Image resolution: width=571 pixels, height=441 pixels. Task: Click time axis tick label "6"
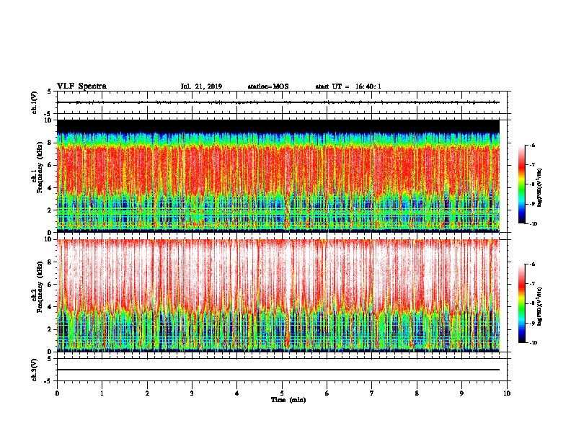point(327,393)
